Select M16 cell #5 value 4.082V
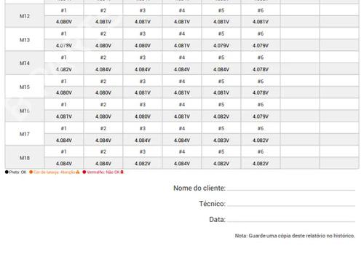 tap(221, 116)
